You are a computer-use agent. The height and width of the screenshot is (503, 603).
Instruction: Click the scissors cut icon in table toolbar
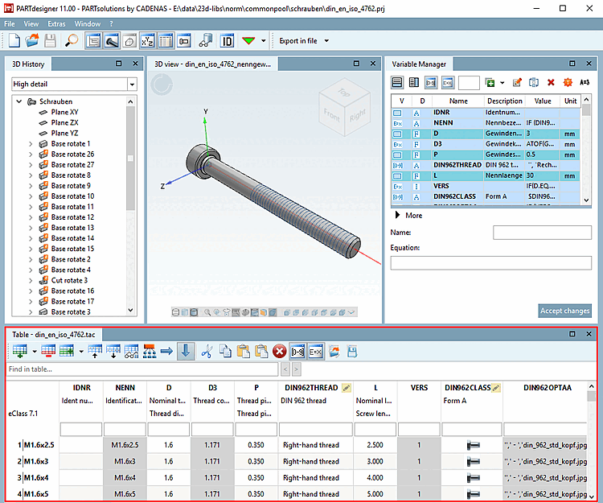(x=207, y=351)
